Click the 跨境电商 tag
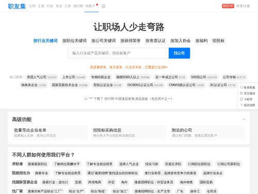 (x=94, y=182)
